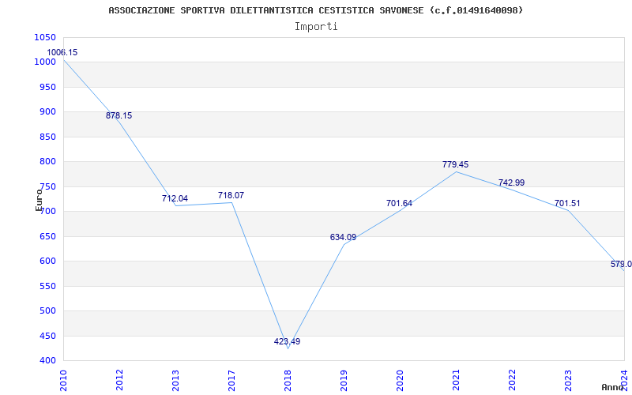Viewport: 632px width, 395px height.
Task: Click the 850 y-axis value
Action: click(47, 137)
